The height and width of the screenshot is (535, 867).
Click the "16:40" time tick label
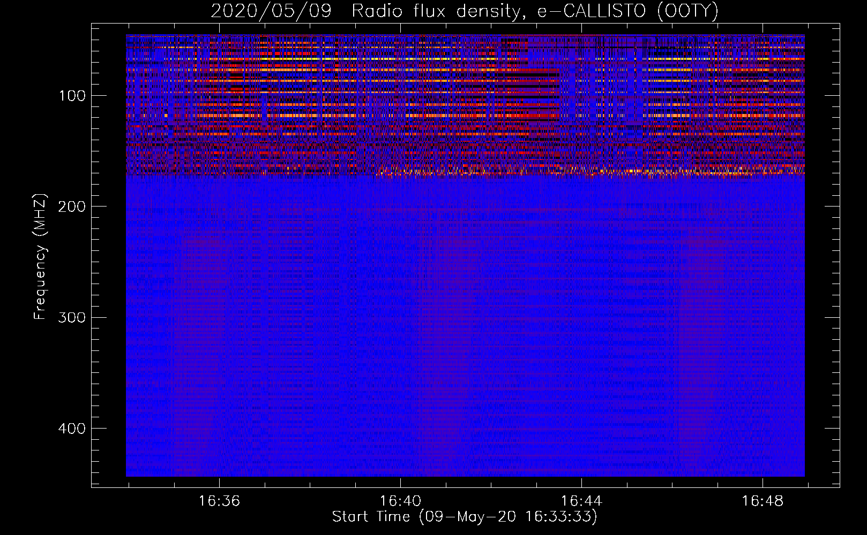coord(400,501)
